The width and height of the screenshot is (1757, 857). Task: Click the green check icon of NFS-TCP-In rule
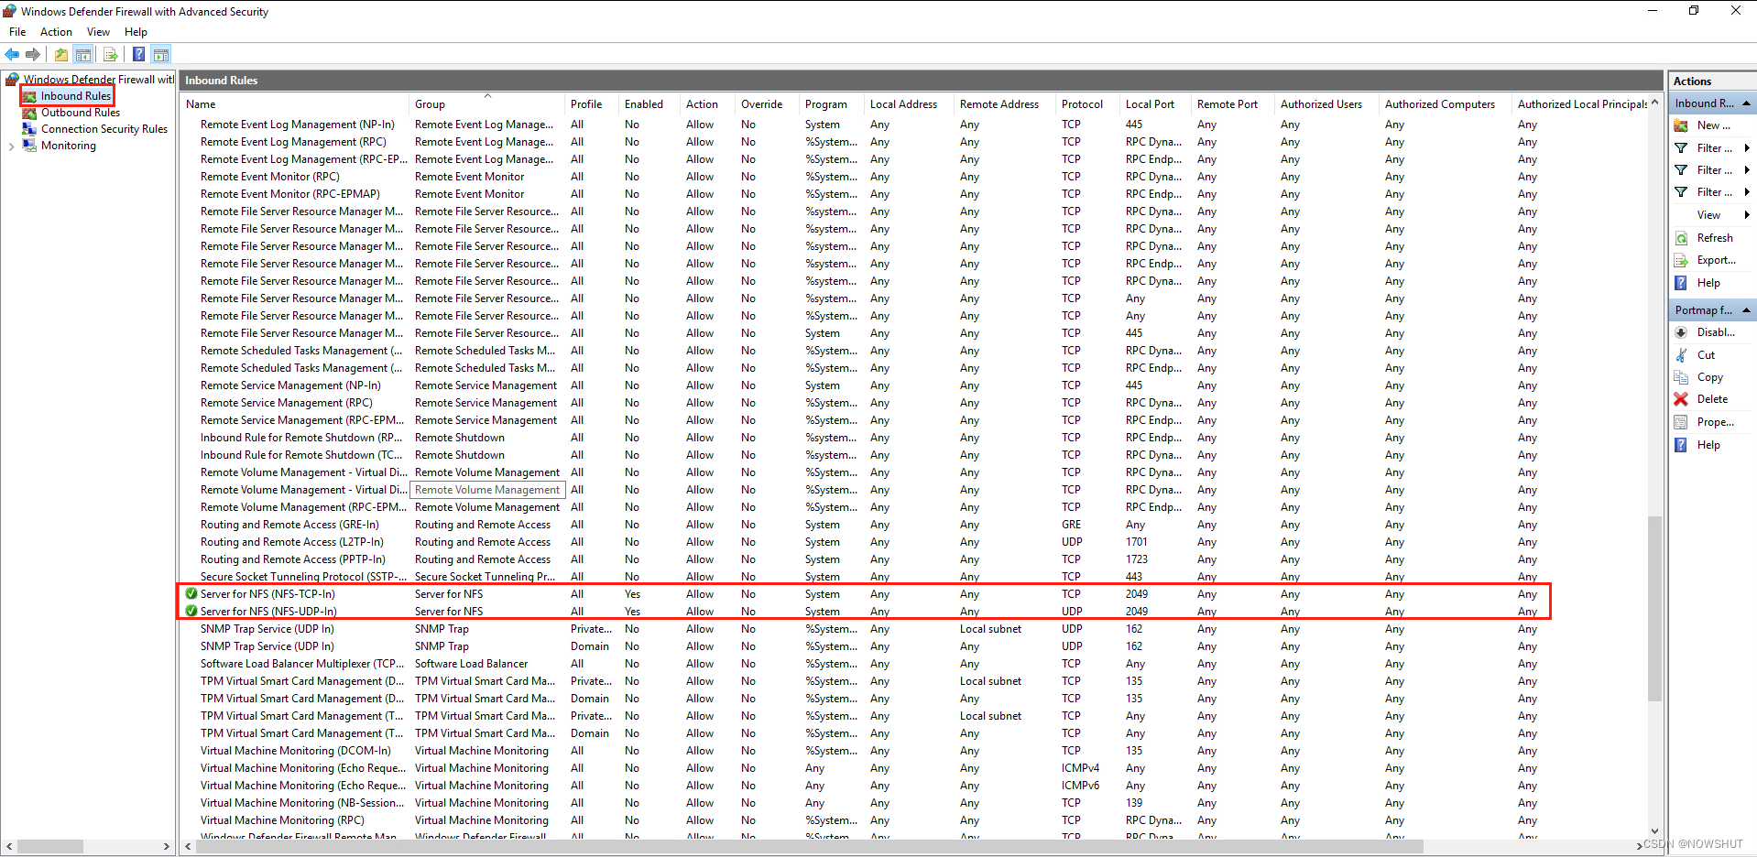tap(191, 594)
